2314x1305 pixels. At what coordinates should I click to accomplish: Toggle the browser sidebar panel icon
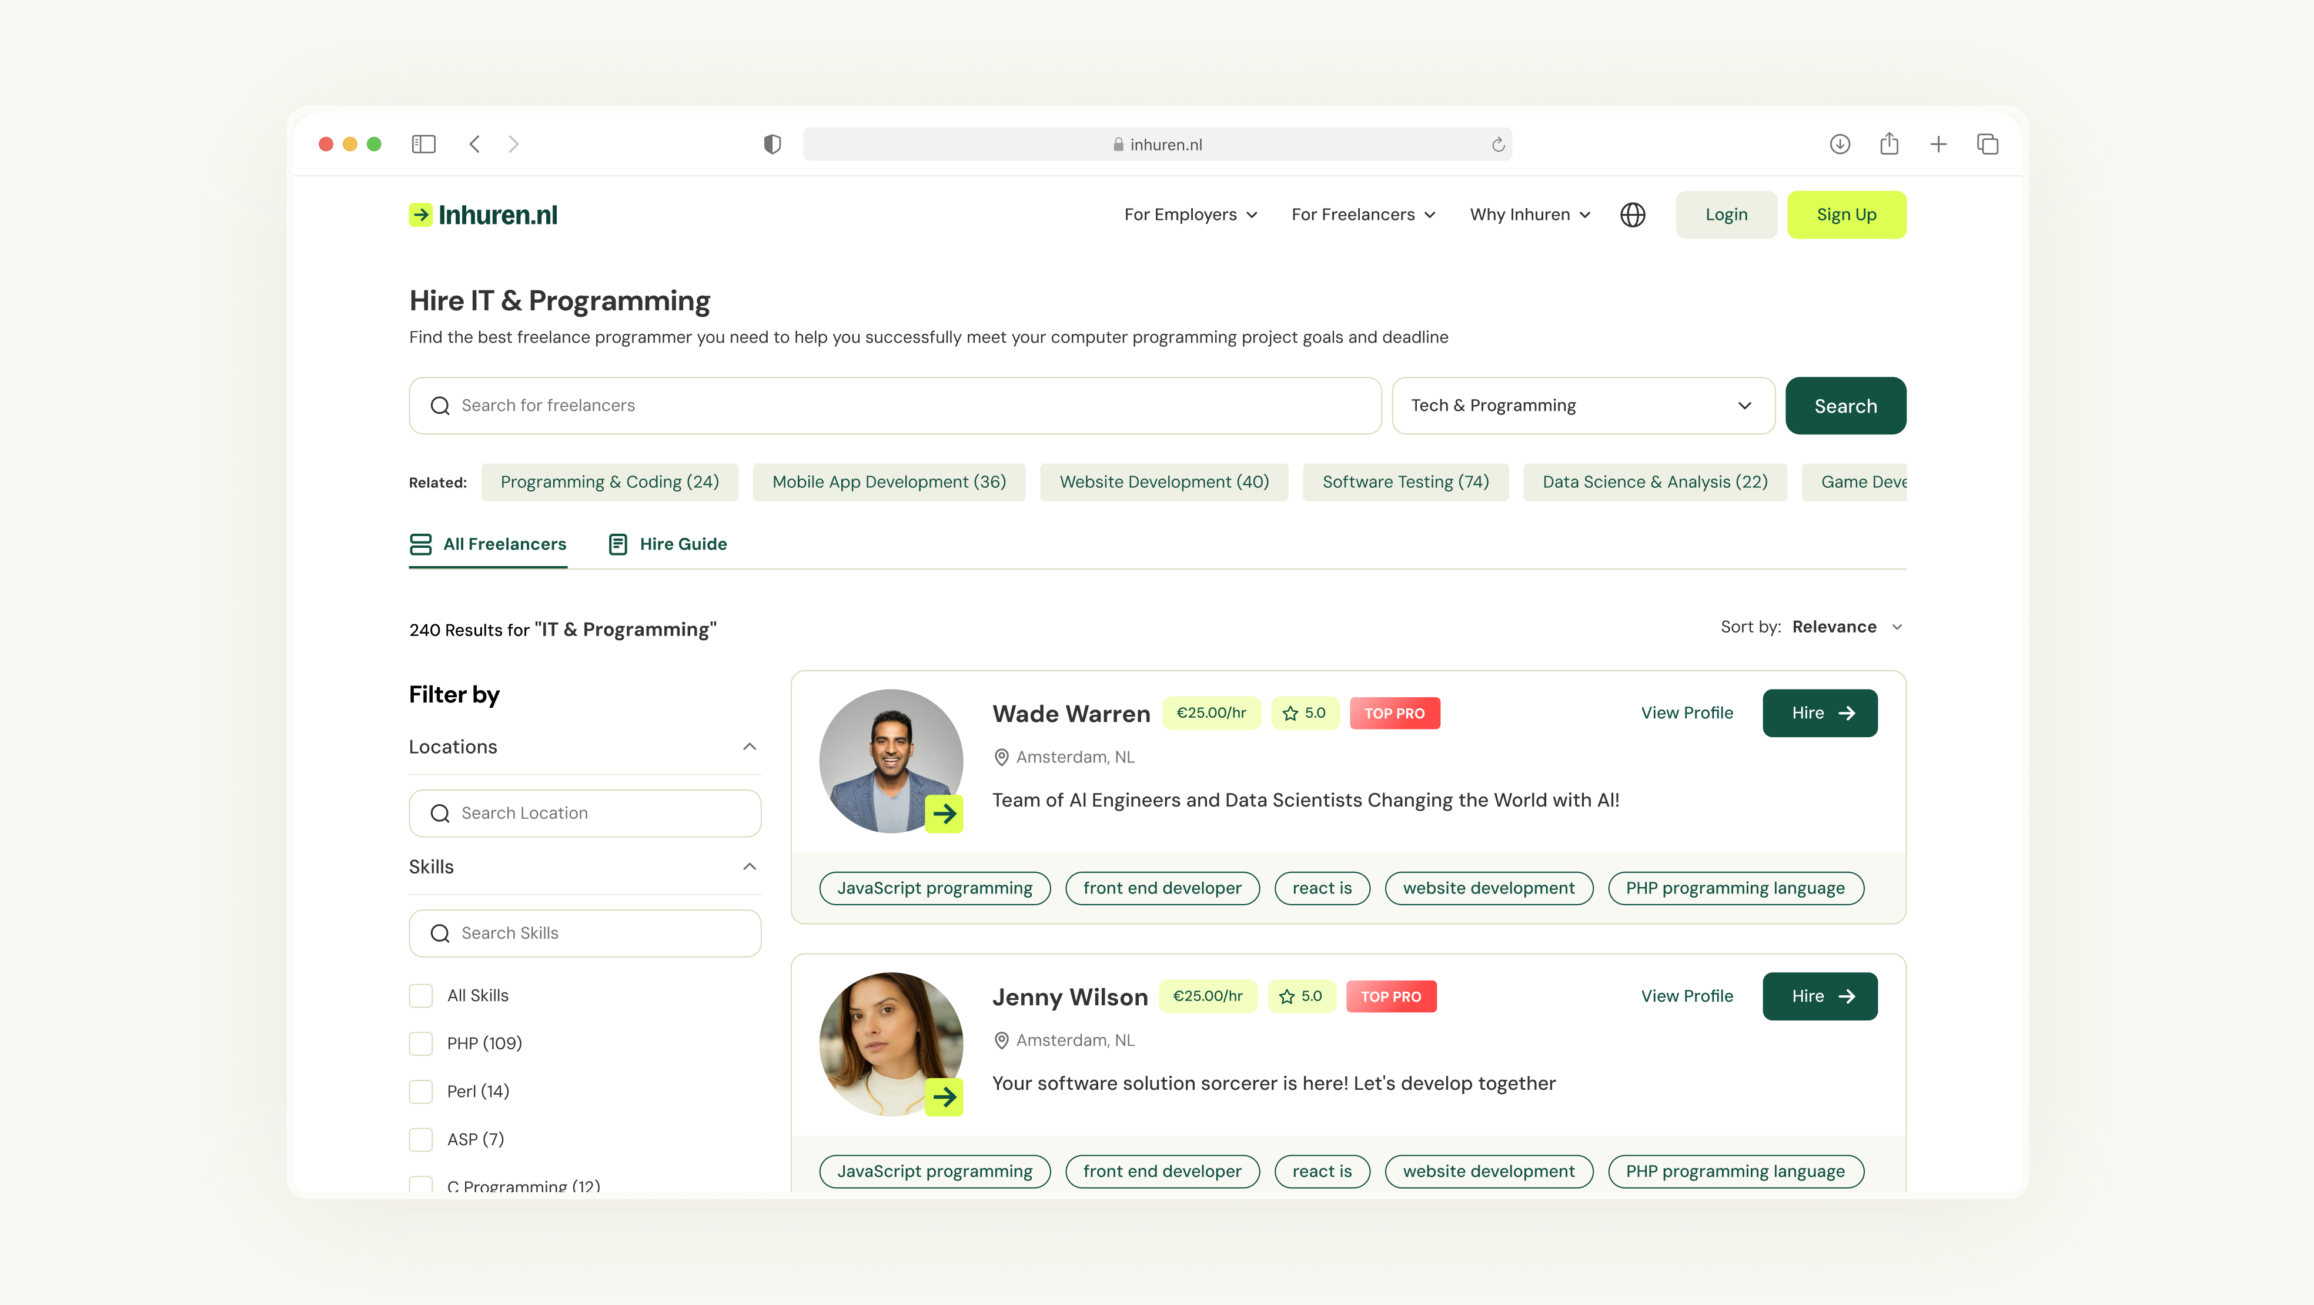(x=423, y=143)
